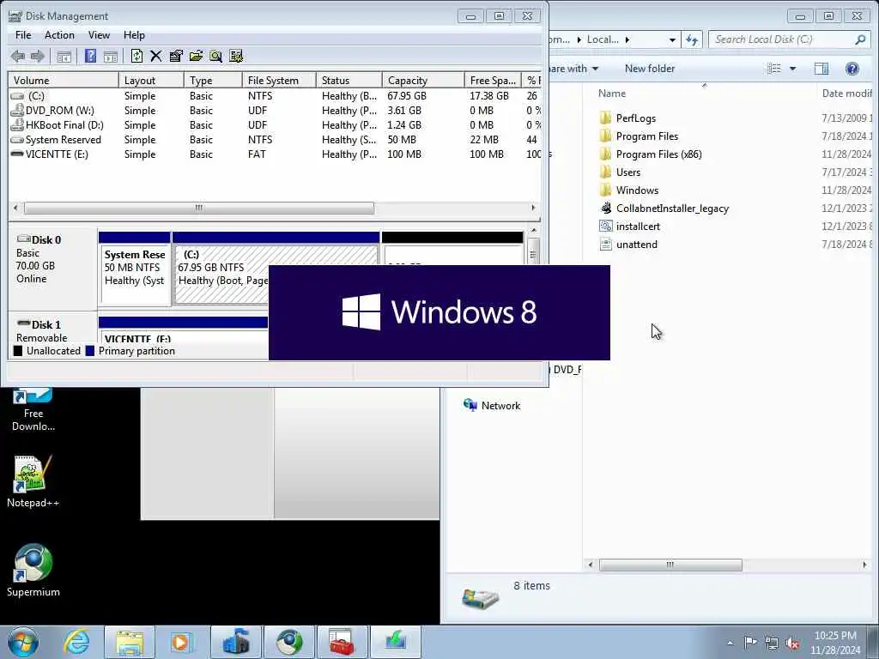The image size is (879, 659).
Task: Click the Delete (X) icon in Disk Management toolbar
Action: [x=156, y=56]
